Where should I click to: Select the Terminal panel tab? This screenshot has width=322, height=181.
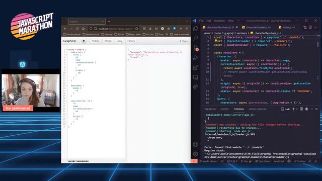238,109
